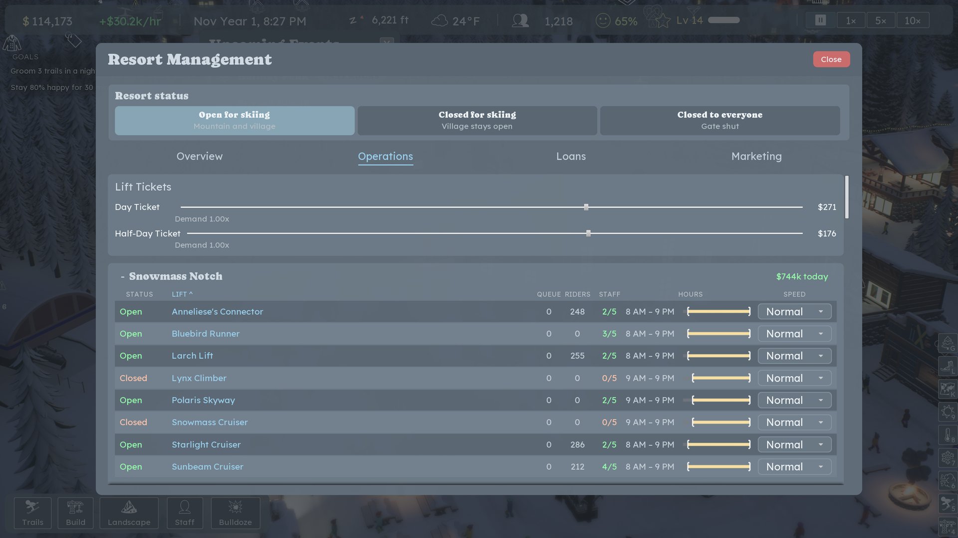
Task: Collapse the Snowmass Notch section
Action: 122,276
